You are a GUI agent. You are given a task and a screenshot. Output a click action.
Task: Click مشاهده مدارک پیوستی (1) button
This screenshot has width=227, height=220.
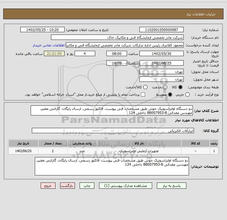[x=126, y=186]
